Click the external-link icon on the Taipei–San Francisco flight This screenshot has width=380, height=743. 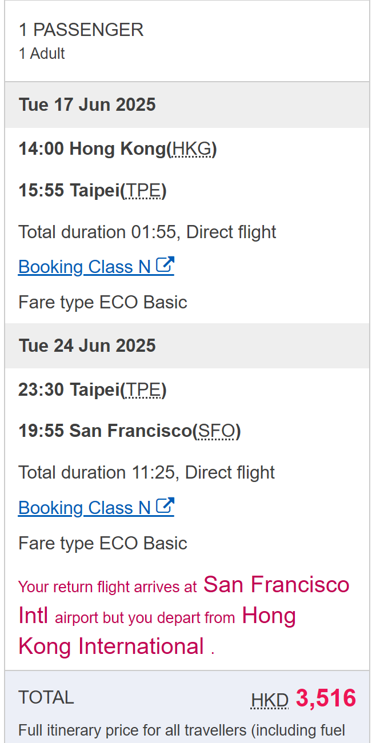coord(165,507)
